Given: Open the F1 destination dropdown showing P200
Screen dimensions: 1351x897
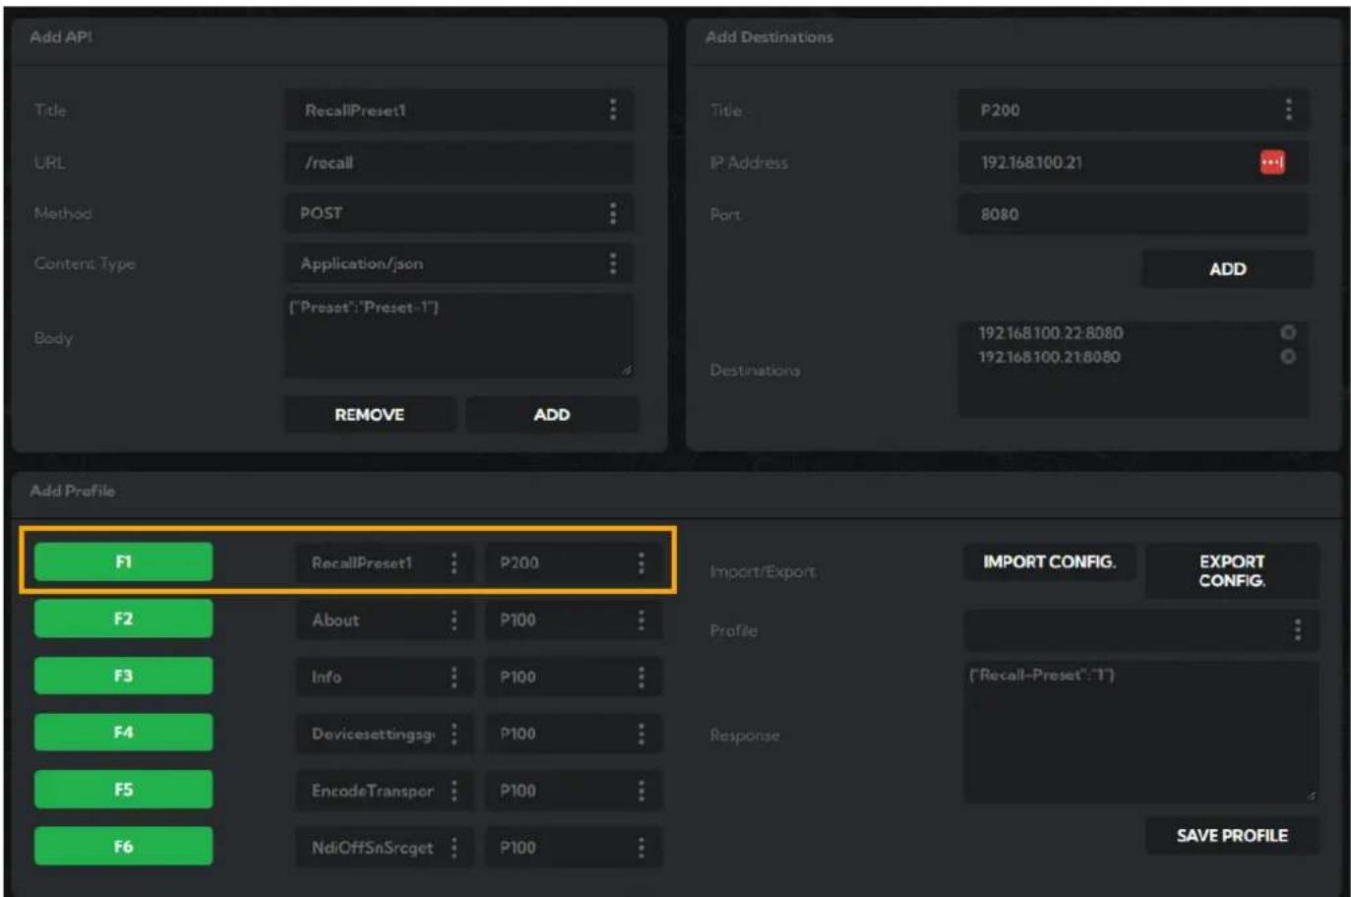Looking at the screenshot, I should click(574, 563).
